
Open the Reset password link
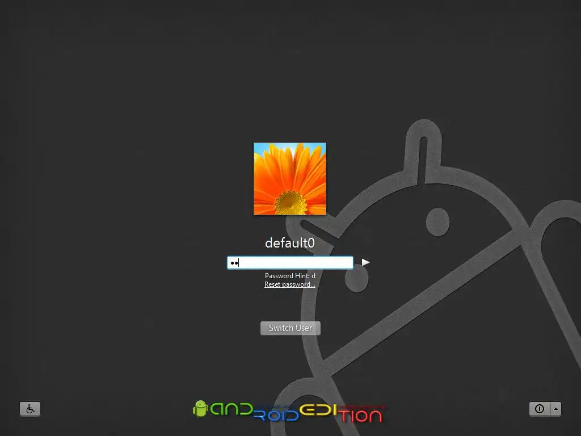pos(290,284)
